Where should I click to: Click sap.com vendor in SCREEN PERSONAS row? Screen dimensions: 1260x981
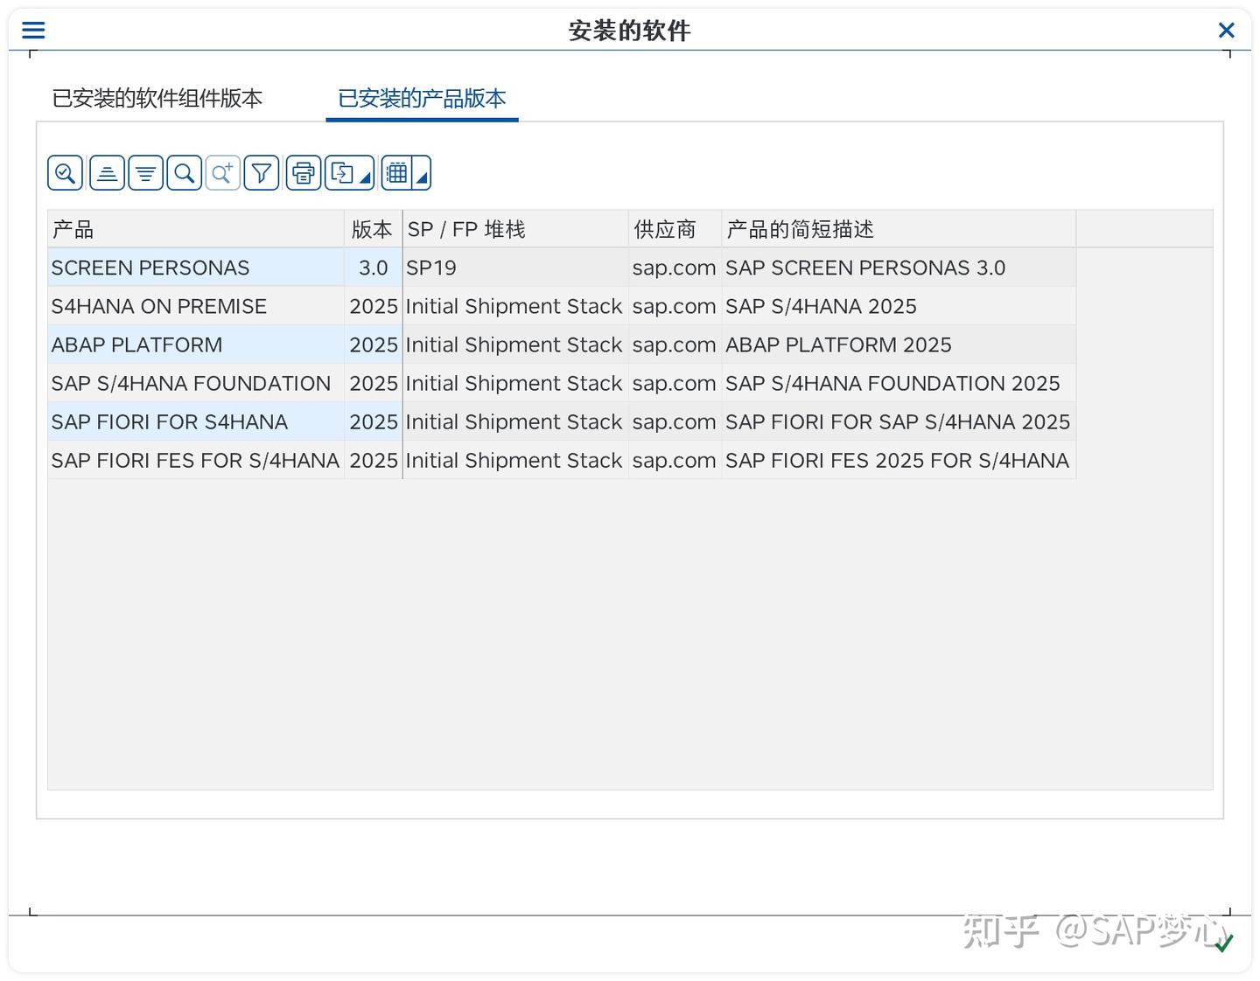pyautogui.click(x=675, y=268)
